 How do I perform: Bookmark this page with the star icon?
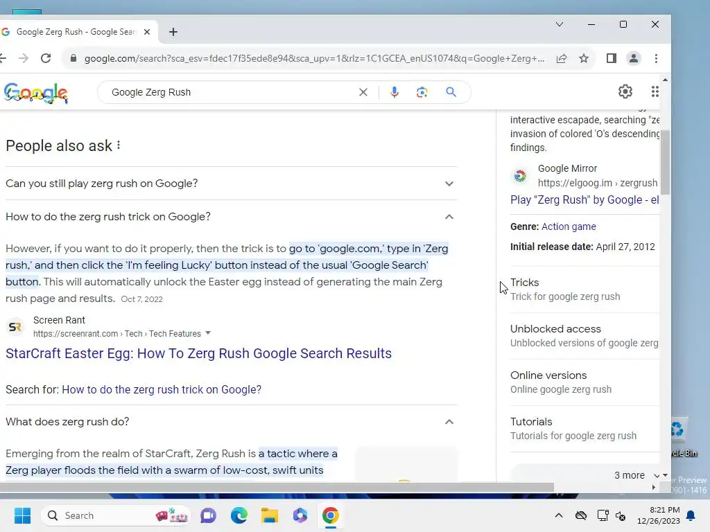tap(584, 58)
